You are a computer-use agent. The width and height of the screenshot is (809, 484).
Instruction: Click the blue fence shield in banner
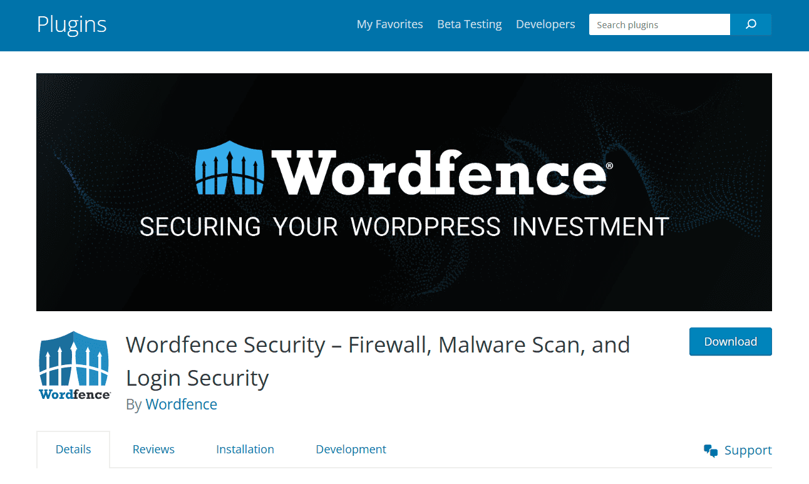231,167
